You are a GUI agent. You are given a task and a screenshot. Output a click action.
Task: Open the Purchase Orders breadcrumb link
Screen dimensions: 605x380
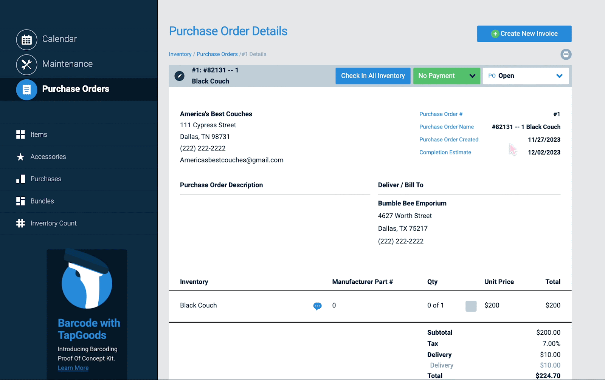coord(217,54)
